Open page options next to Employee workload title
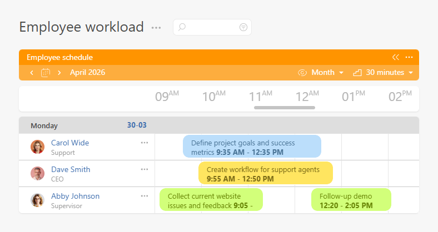Image resolution: width=438 pixels, height=232 pixels. click(x=156, y=27)
